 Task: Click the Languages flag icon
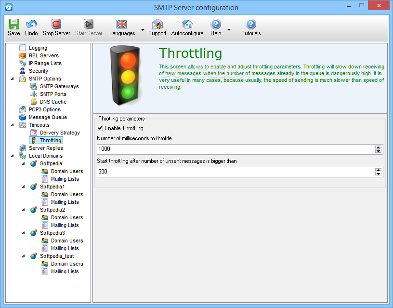[122, 24]
